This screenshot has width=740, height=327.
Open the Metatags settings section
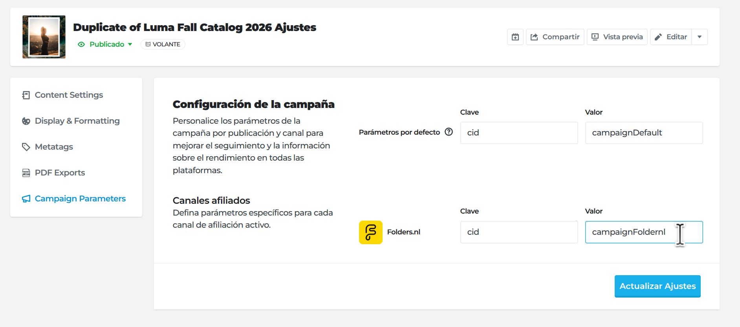tap(54, 147)
